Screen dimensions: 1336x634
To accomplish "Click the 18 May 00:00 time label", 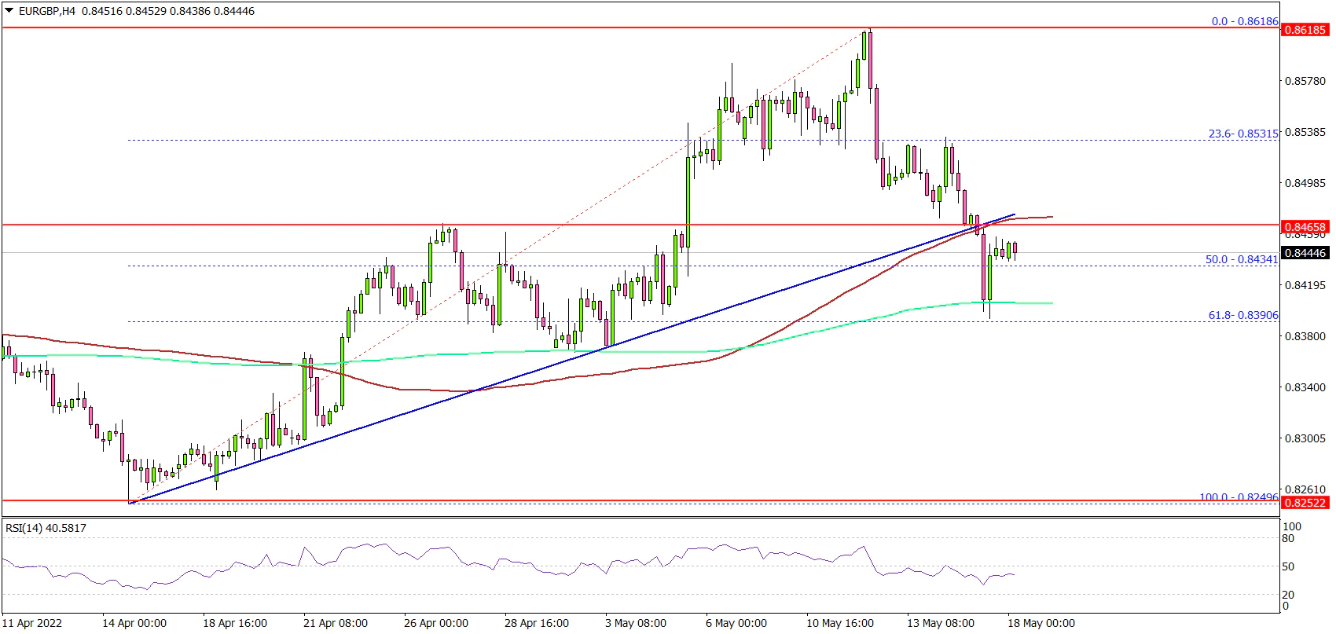I will pos(1041,623).
